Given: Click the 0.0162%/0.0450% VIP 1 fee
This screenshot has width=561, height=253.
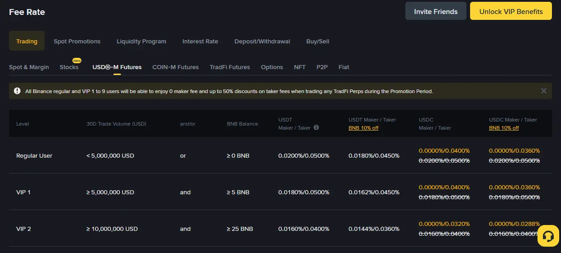Looking at the screenshot, I should click(x=374, y=192).
